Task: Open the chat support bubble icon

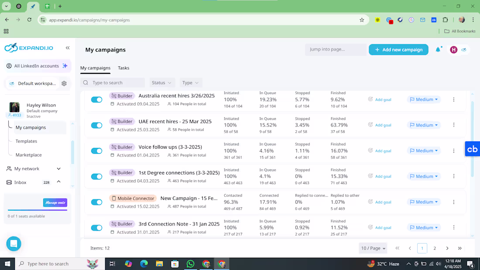Action: coord(14,244)
